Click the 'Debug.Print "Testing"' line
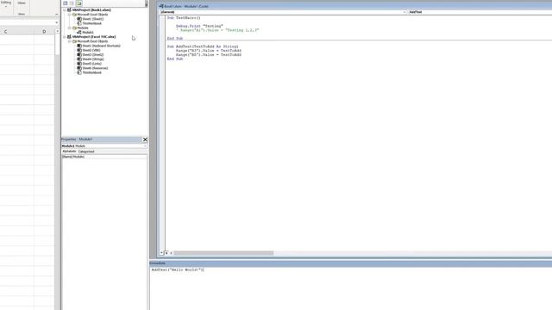The height and width of the screenshot is (310, 552). click(x=199, y=26)
